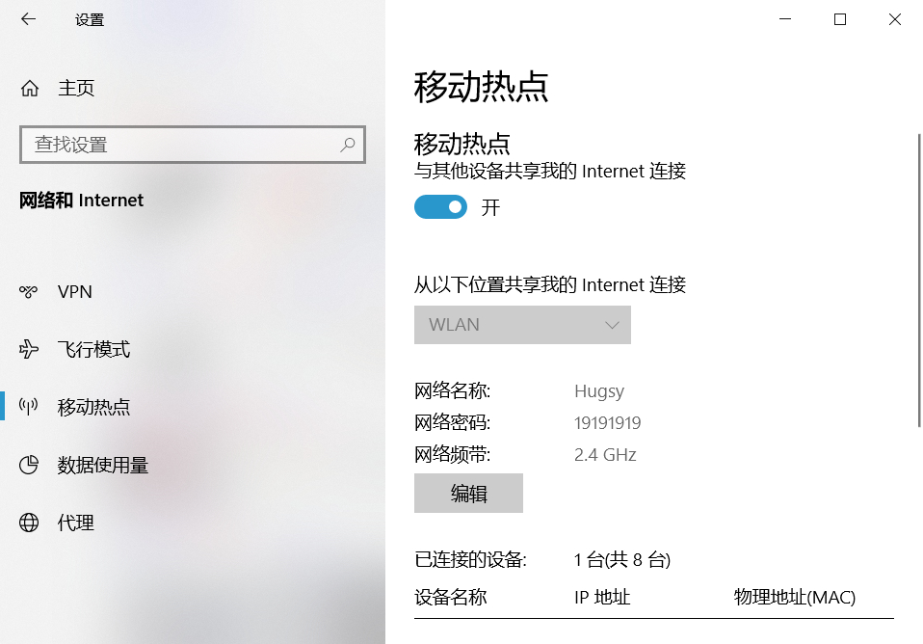
Task: Click the back arrow icon
Action: 28,19
